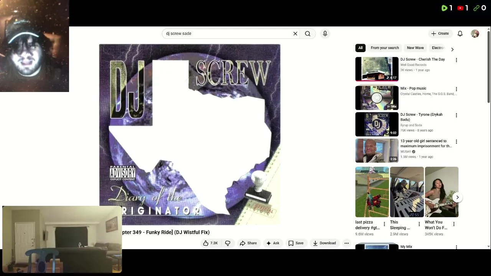Clear the search box with the X
Image resolution: width=491 pixels, height=276 pixels.
(295, 34)
